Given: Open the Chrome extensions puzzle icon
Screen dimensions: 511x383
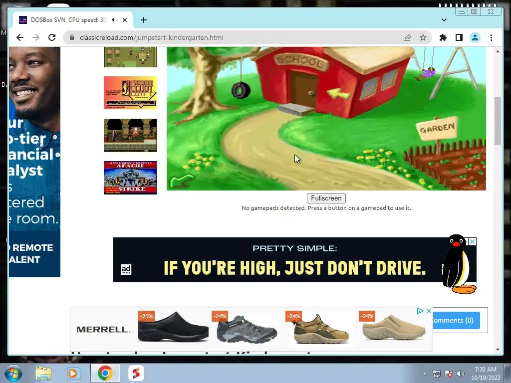Looking at the screenshot, I should (x=443, y=37).
